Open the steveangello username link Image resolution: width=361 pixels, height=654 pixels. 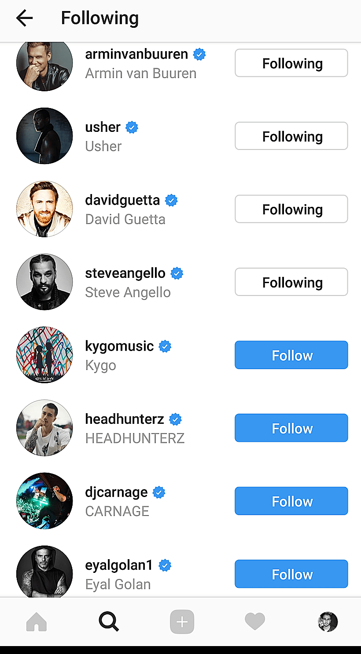pyautogui.click(x=125, y=273)
